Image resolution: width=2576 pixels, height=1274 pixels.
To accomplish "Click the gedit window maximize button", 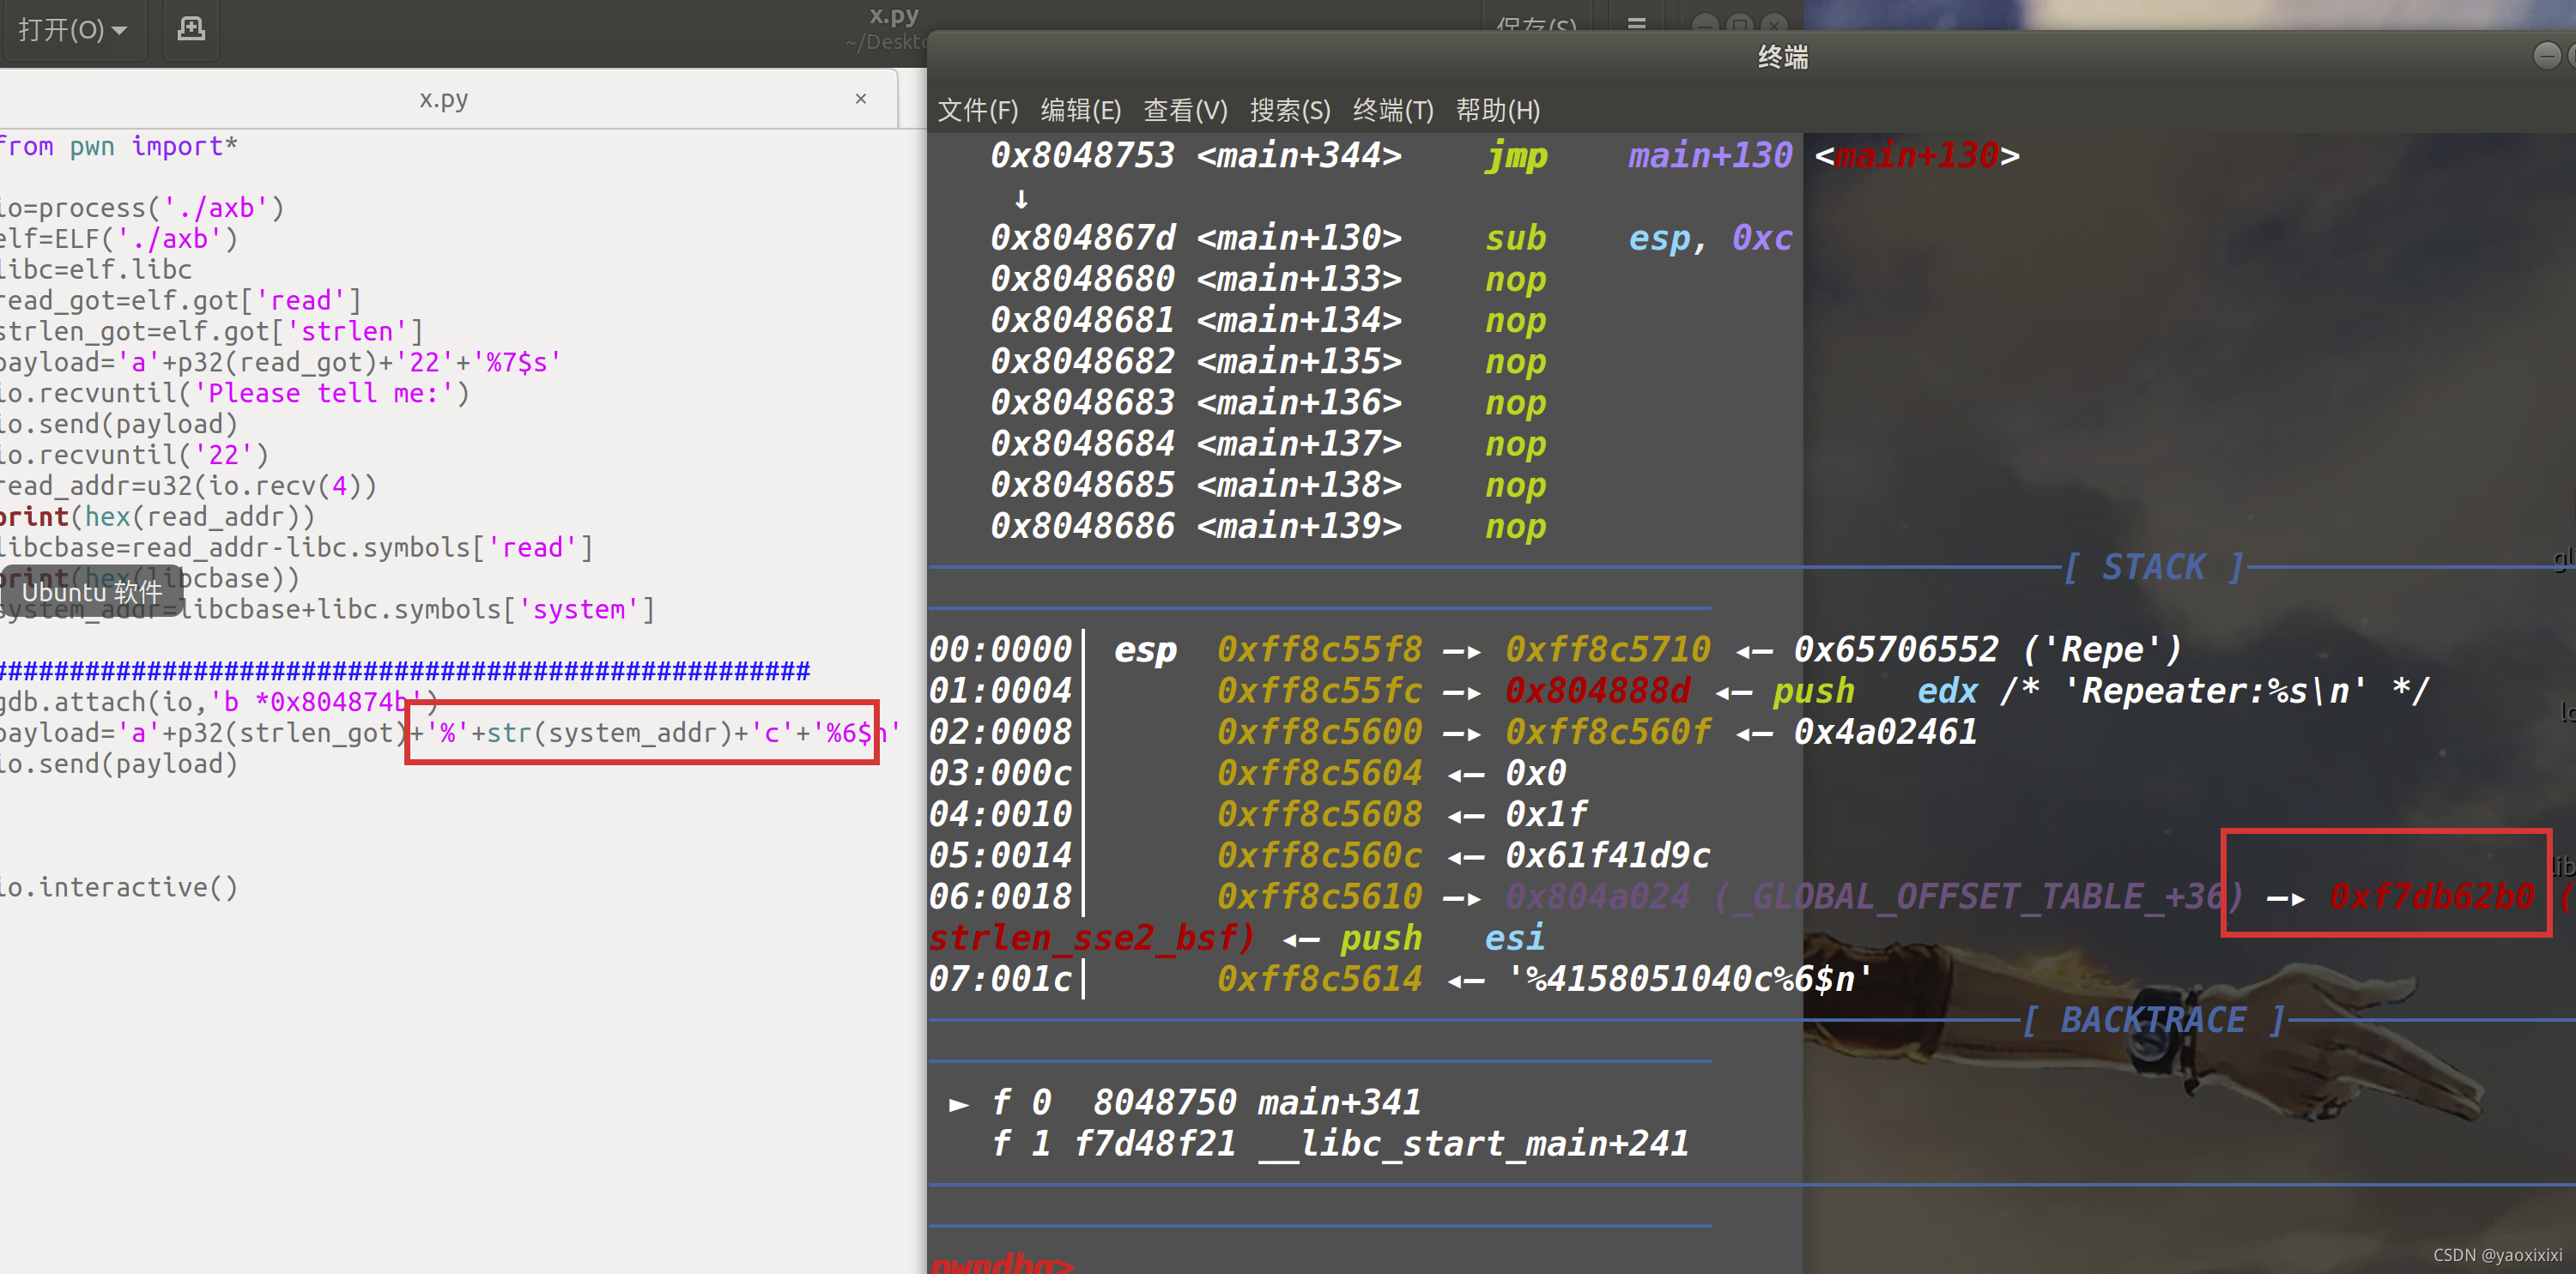I will [1739, 22].
